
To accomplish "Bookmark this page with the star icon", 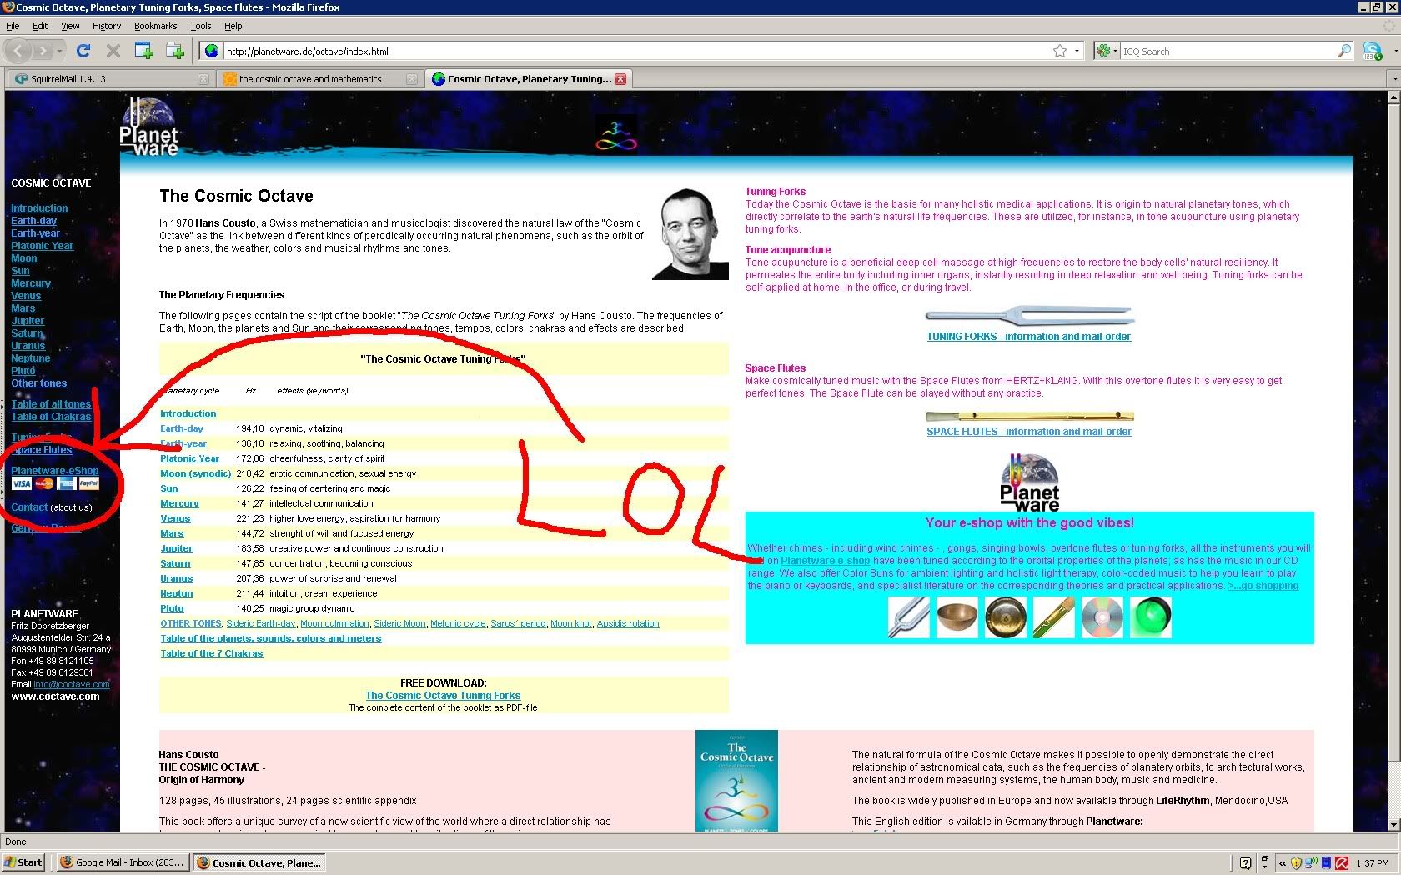I will click(1060, 51).
